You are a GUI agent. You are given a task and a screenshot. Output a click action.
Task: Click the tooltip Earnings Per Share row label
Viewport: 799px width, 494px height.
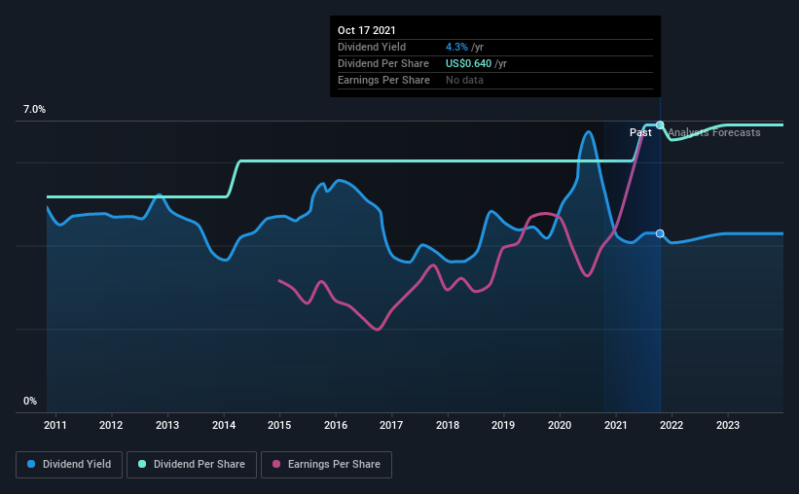pyautogui.click(x=383, y=80)
